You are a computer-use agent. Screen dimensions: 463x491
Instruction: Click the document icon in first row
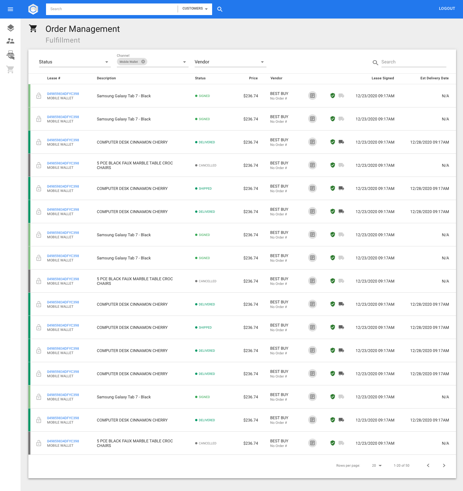coord(312,96)
